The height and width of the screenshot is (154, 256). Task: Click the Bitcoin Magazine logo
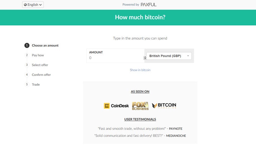[164, 106]
